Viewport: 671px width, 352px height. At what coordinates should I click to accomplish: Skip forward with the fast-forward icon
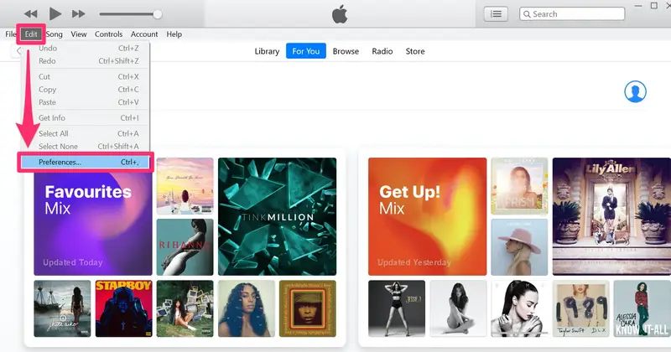tap(78, 14)
